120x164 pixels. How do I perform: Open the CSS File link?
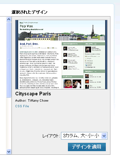[x=22, y=106]
